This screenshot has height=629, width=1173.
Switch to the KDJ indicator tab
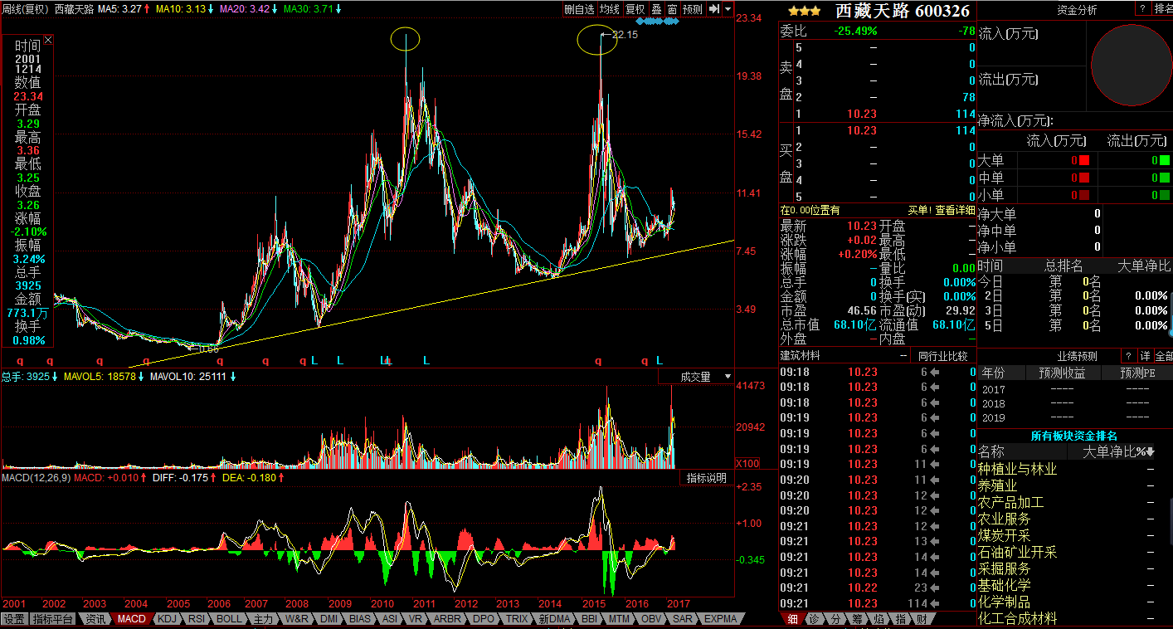click(168, 619)
